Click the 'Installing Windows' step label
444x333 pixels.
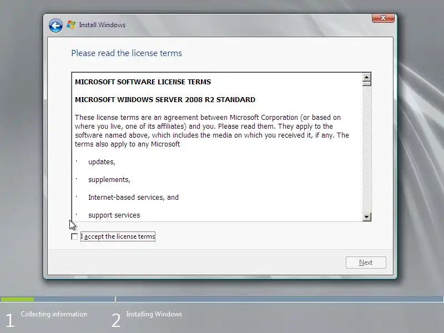click(154, 314)
